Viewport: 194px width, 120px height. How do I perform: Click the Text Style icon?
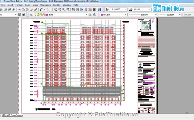coord(107,9)
